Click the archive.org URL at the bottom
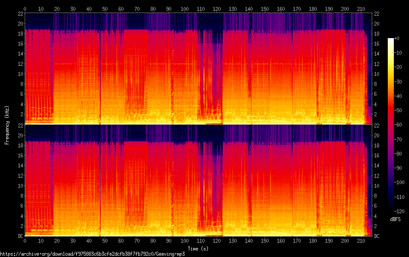The image size is (409, 257). [x=92, y=254]
